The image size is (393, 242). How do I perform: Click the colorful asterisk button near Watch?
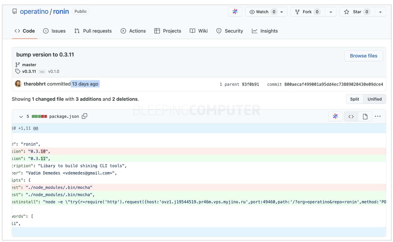pyautogui.click(x=235, y=12)
